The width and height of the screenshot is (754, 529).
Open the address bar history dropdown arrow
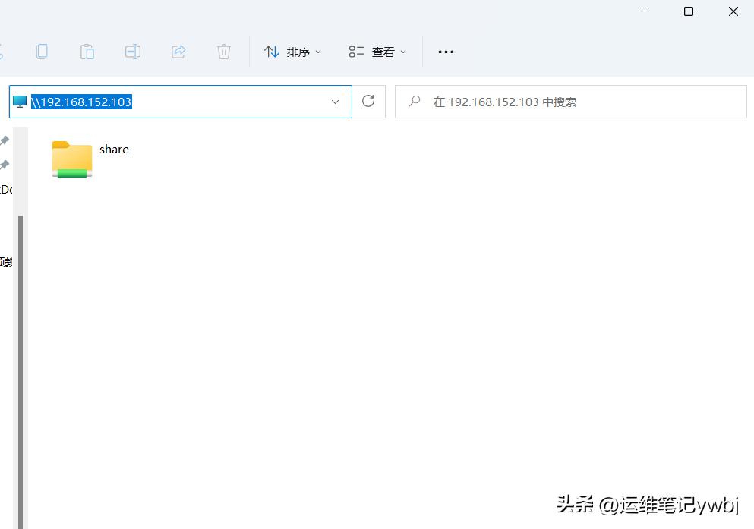point(336,101)
